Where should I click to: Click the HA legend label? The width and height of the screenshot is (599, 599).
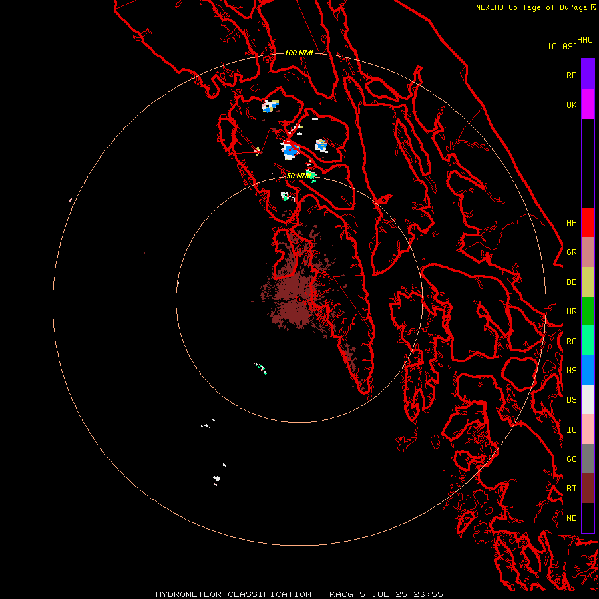[x=571, y=223]
